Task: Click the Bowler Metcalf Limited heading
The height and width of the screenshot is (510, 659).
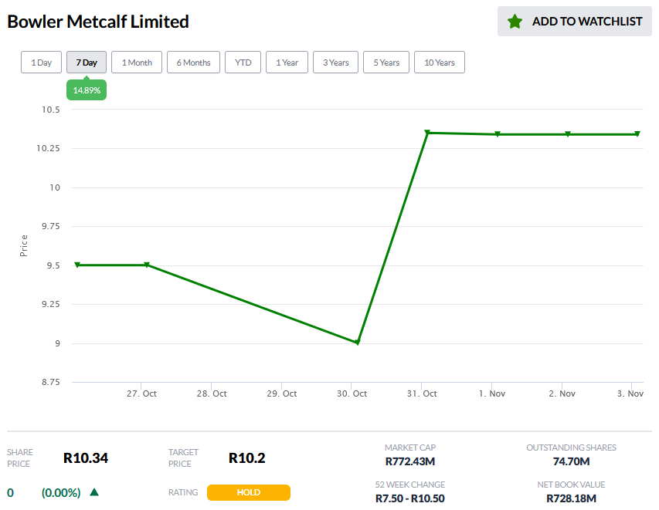Action: (x=98, y=22)
